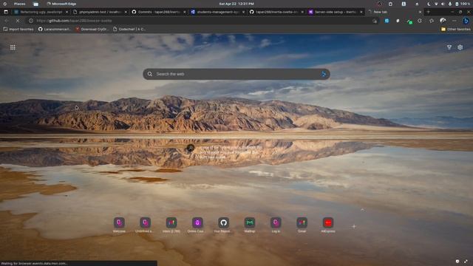The height and width of the screenshot is (266, 473).
Task: Open the Your Repositories GitHub quick link
Action: (x=223, y=225)
